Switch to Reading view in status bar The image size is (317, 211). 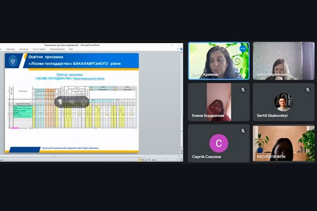[146, 160]
